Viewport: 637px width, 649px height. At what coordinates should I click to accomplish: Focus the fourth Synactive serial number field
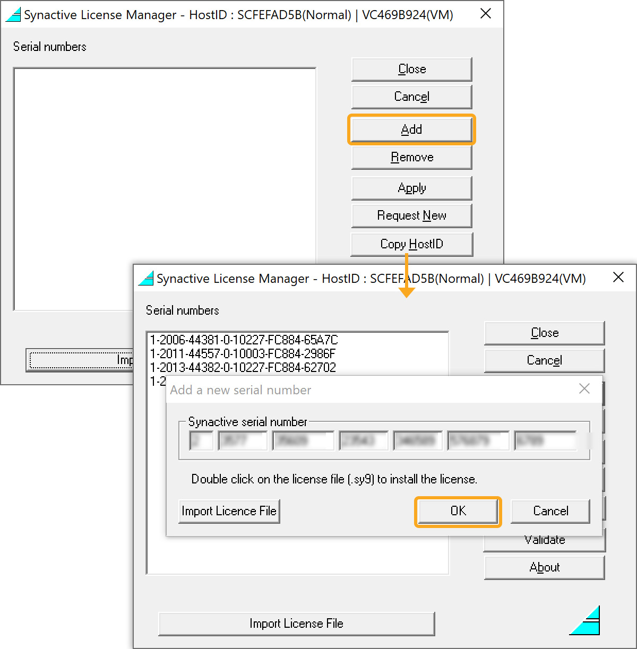[364, 440]
